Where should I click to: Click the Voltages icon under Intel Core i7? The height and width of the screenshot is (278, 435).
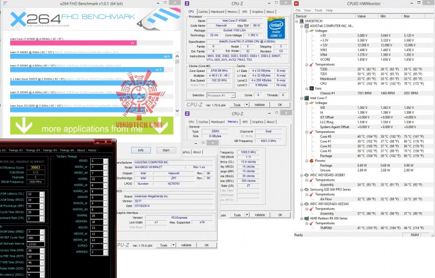tap(312, 103)
